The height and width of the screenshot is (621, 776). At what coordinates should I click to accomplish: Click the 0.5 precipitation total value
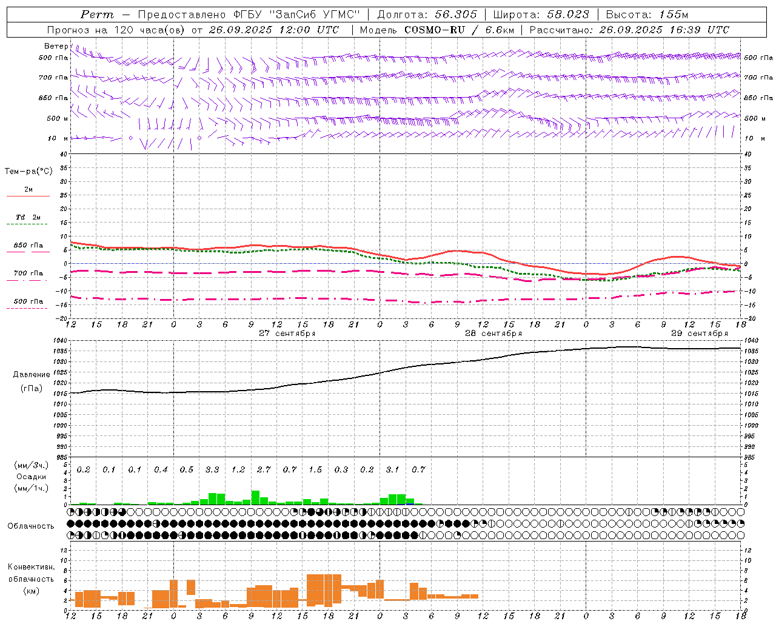(x=187, y=469)
